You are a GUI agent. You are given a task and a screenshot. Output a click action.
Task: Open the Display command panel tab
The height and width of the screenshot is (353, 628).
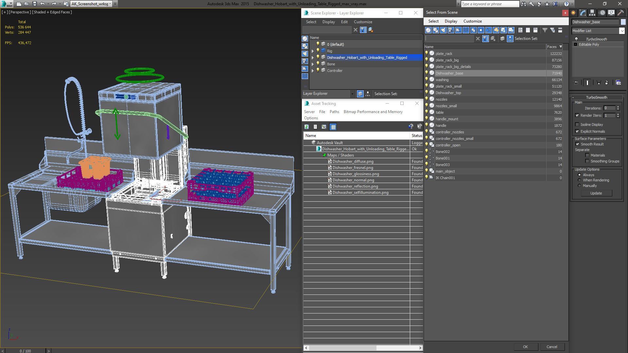(611, 13)
